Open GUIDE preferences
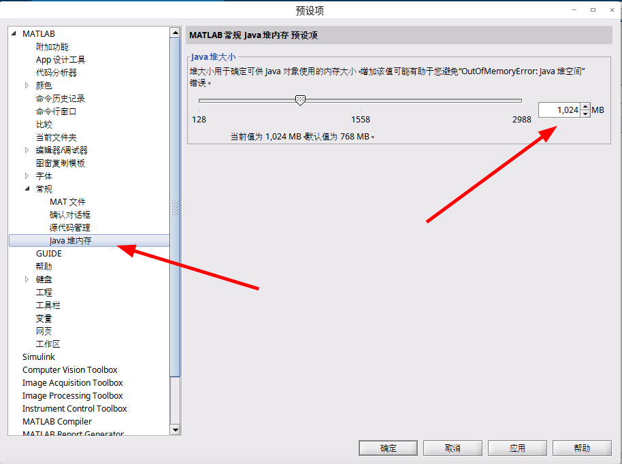 49,253
